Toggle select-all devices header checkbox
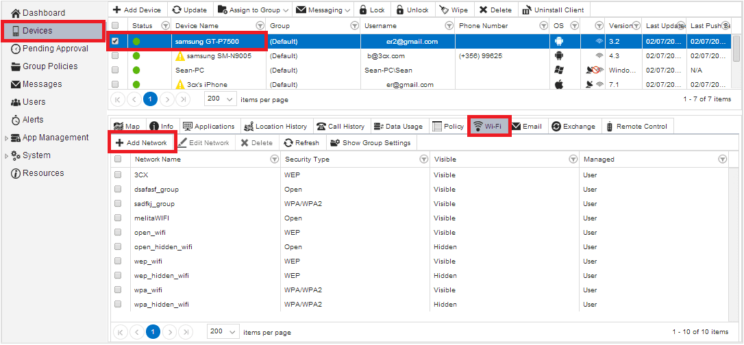The width and height of the screenshot is (744, 345). coord(115,25)
